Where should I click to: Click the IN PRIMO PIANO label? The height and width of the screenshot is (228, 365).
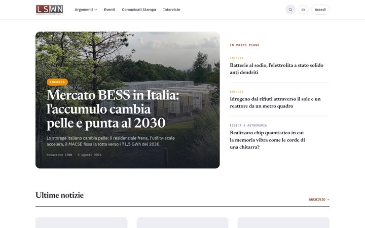244,45
